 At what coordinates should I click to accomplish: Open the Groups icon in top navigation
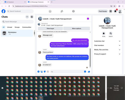73,11
